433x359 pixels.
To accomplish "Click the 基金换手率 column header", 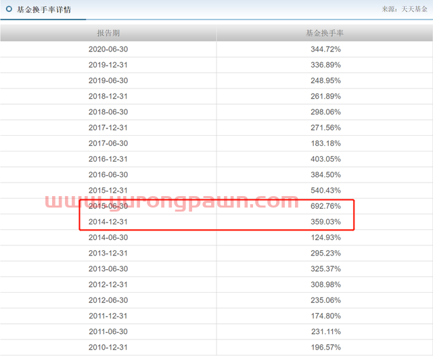I will 325,33.
